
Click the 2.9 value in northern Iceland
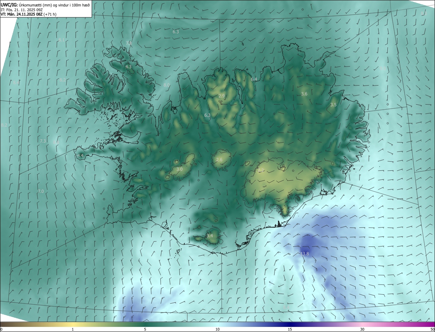pos(222,96)
